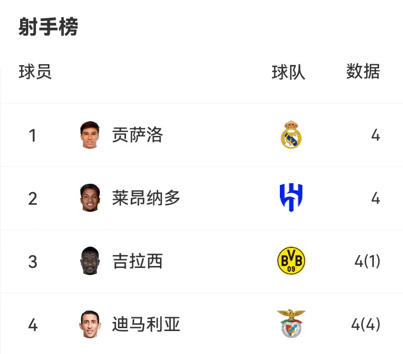The height and width of the screenshot is (354, 403).
Task: Open 迪马利亚's player avatar
Action: [90, 324]
